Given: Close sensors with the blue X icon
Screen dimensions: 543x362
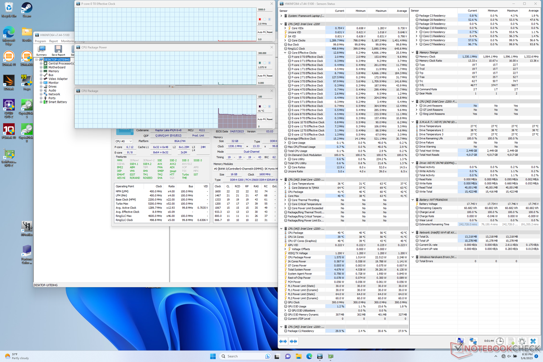Looking at the screenshot, I should coord(533,341).
